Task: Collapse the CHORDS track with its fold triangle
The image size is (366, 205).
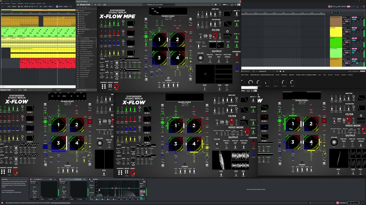Action: point(331,49)
